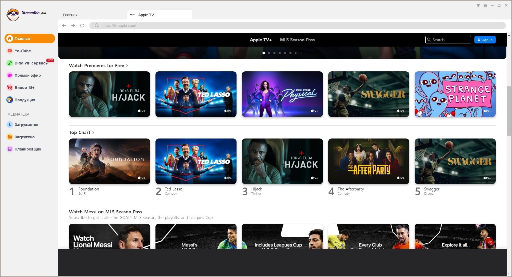Select second carousel page dot
Screen dimensions: 512x277
click(269, 53)
